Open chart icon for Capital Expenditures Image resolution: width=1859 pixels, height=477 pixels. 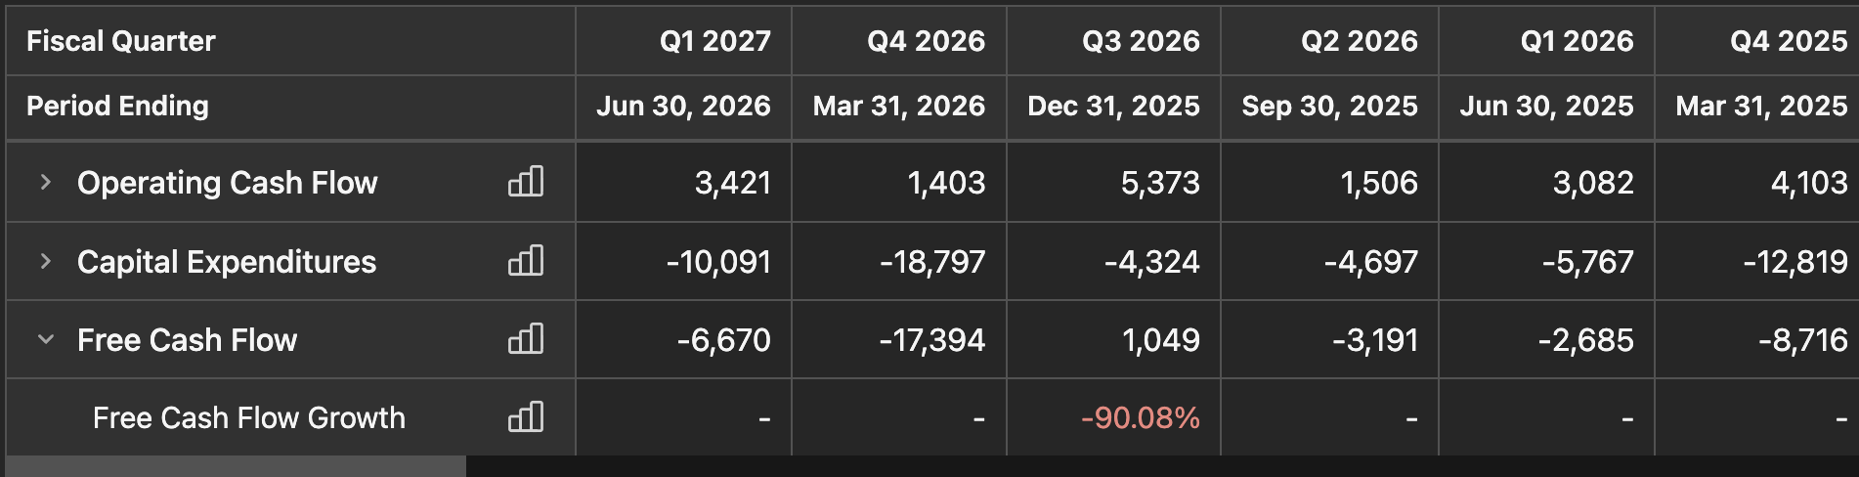[x=526, y=261]
